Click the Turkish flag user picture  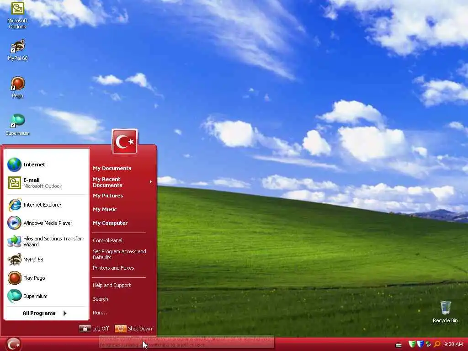coord(125,142)
